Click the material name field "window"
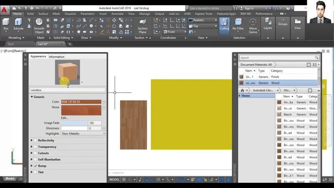334x188 pixels. (67, 90)
